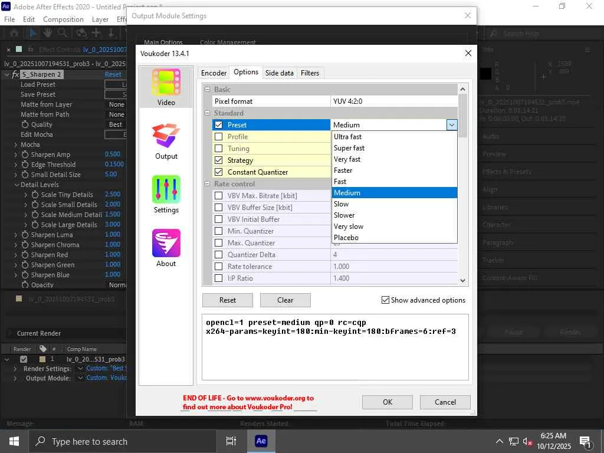
Task: Choose Very slow from preset list
Action: [x=395, y=226]
